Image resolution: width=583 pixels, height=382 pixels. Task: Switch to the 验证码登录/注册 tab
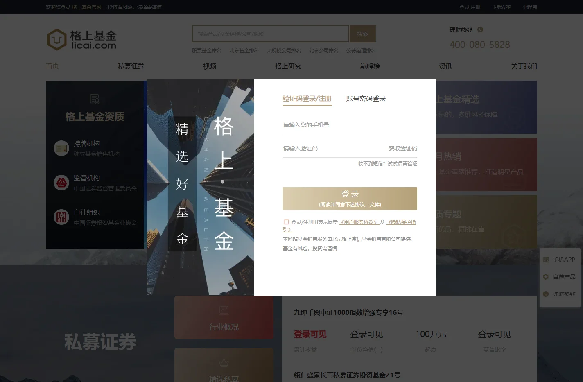[307, 99]
